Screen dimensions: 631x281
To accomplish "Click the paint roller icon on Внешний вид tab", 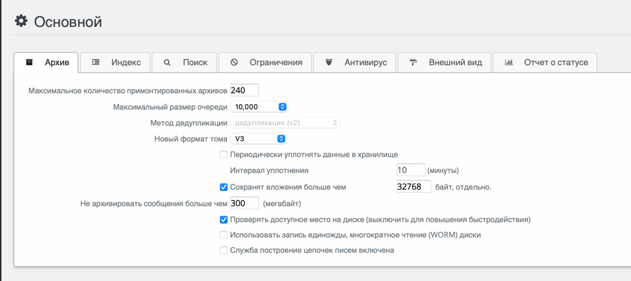I will point(413,63).
